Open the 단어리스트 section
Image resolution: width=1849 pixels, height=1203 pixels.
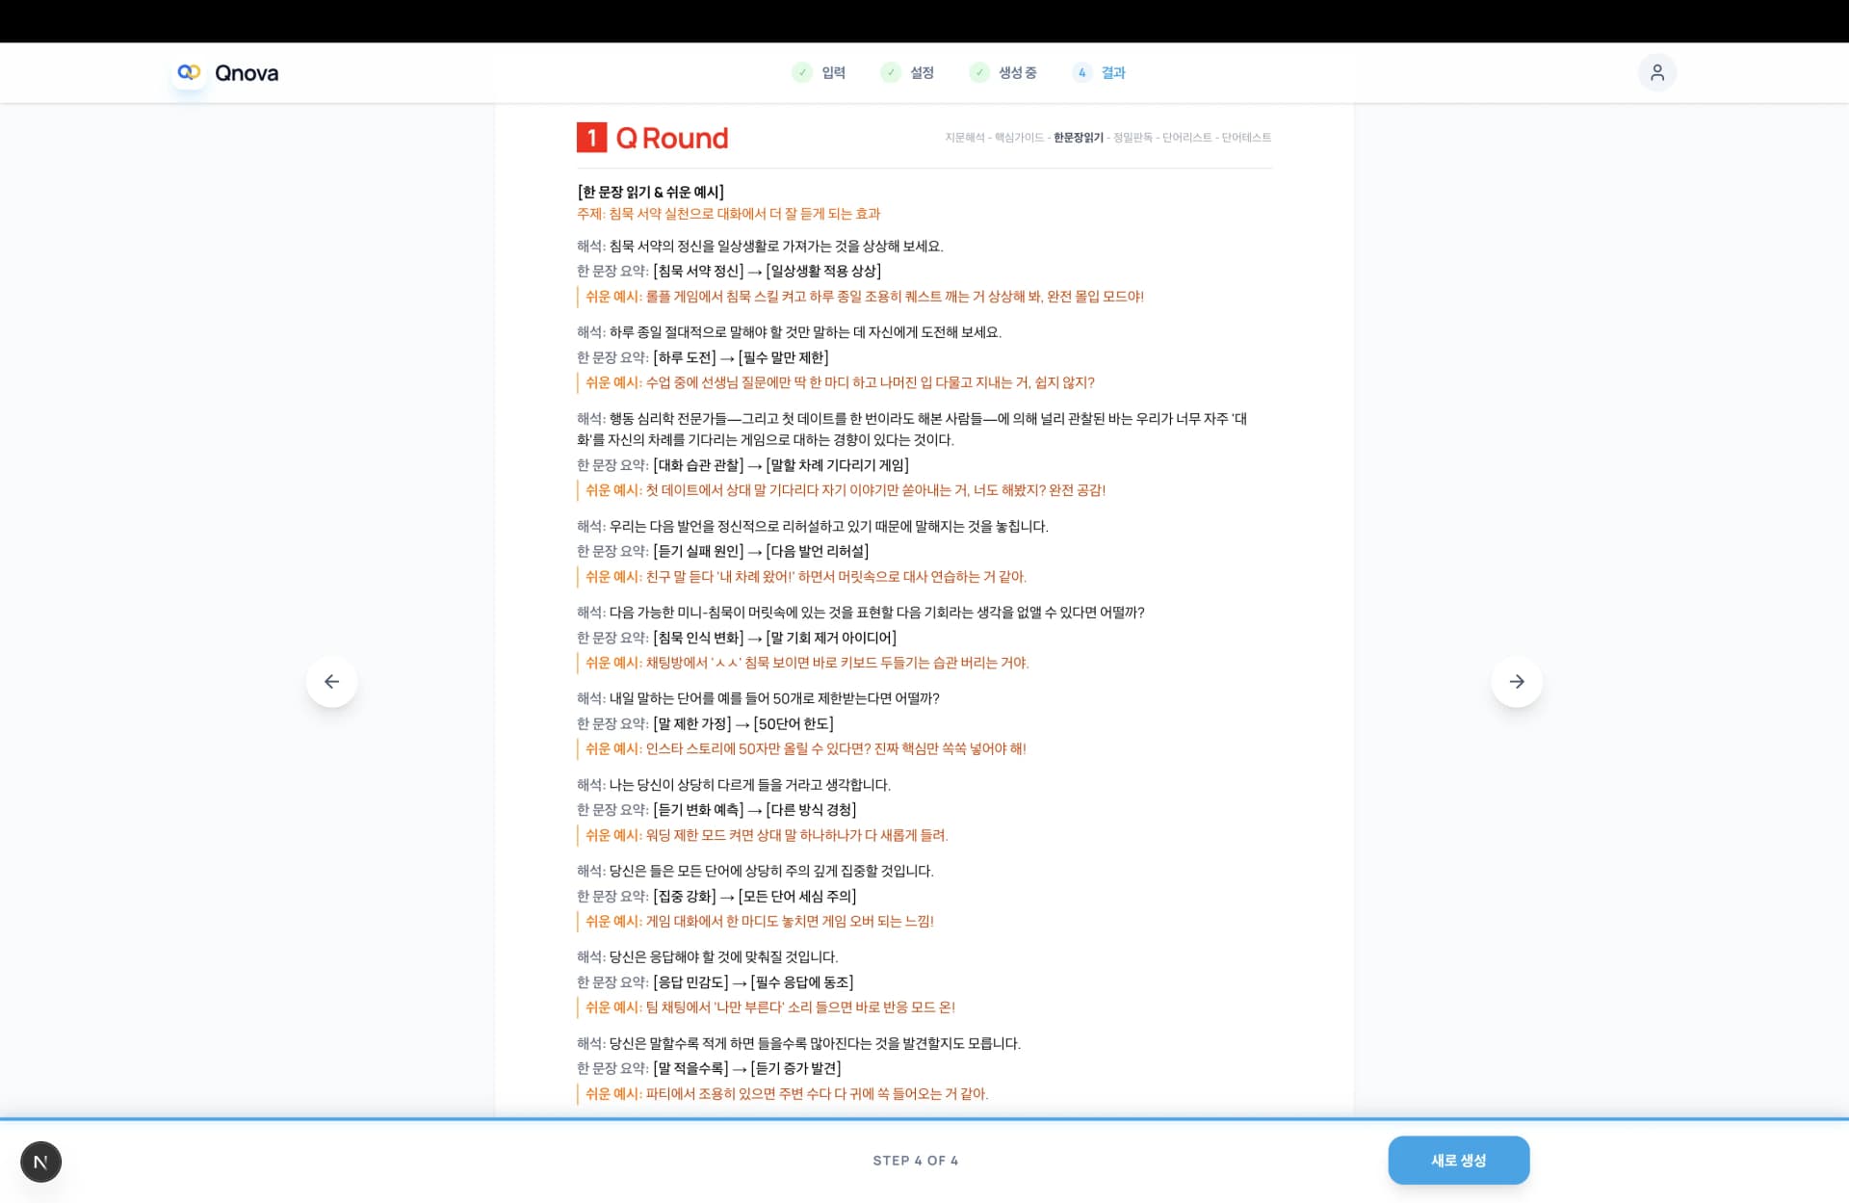point(1186,138)
